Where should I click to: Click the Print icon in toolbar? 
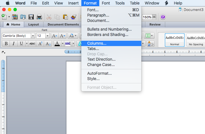[39, 17]
